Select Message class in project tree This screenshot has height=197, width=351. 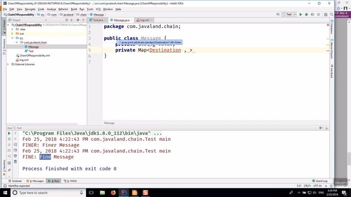coord(33,47)
